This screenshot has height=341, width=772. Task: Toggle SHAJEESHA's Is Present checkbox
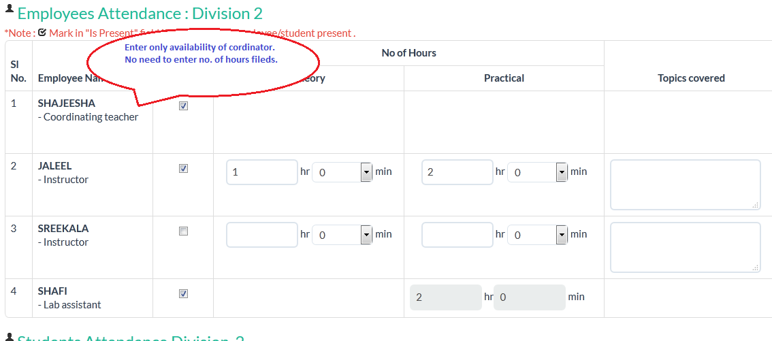click(x=183, y=106)
